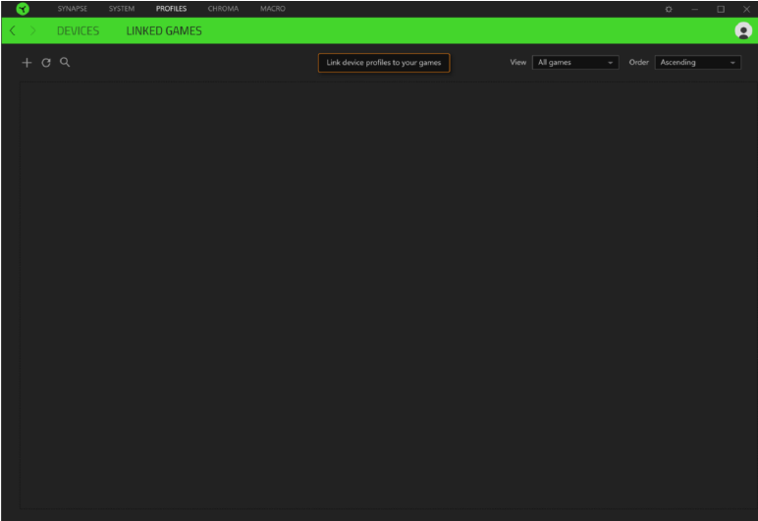Go back with the left arrow
The image size is (758, 521).
pos(13,30)
